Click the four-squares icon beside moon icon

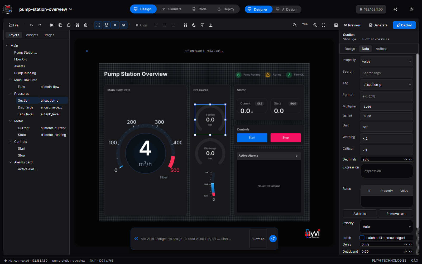coord(185,25)
